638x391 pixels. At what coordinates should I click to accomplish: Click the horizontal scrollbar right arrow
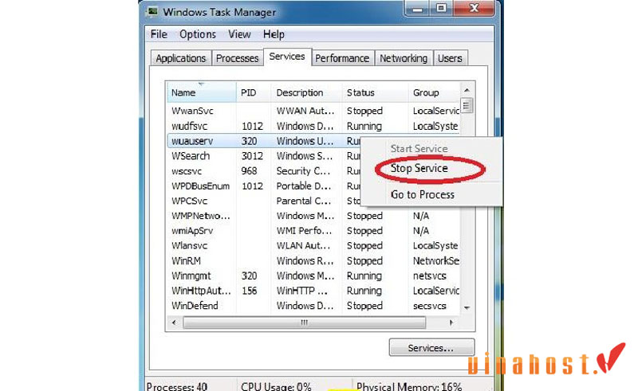click(451, 323)
